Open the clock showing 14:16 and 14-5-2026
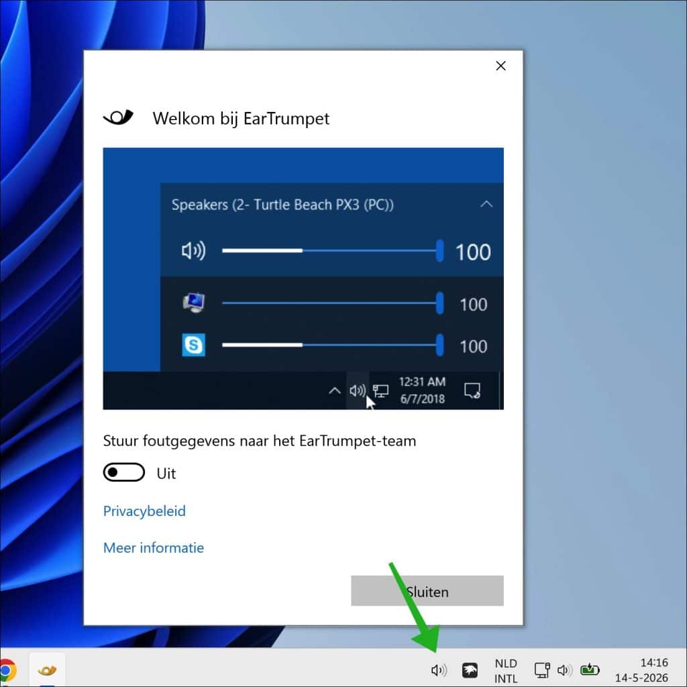This screenshot has height=687, width=687. pos(641,670)
